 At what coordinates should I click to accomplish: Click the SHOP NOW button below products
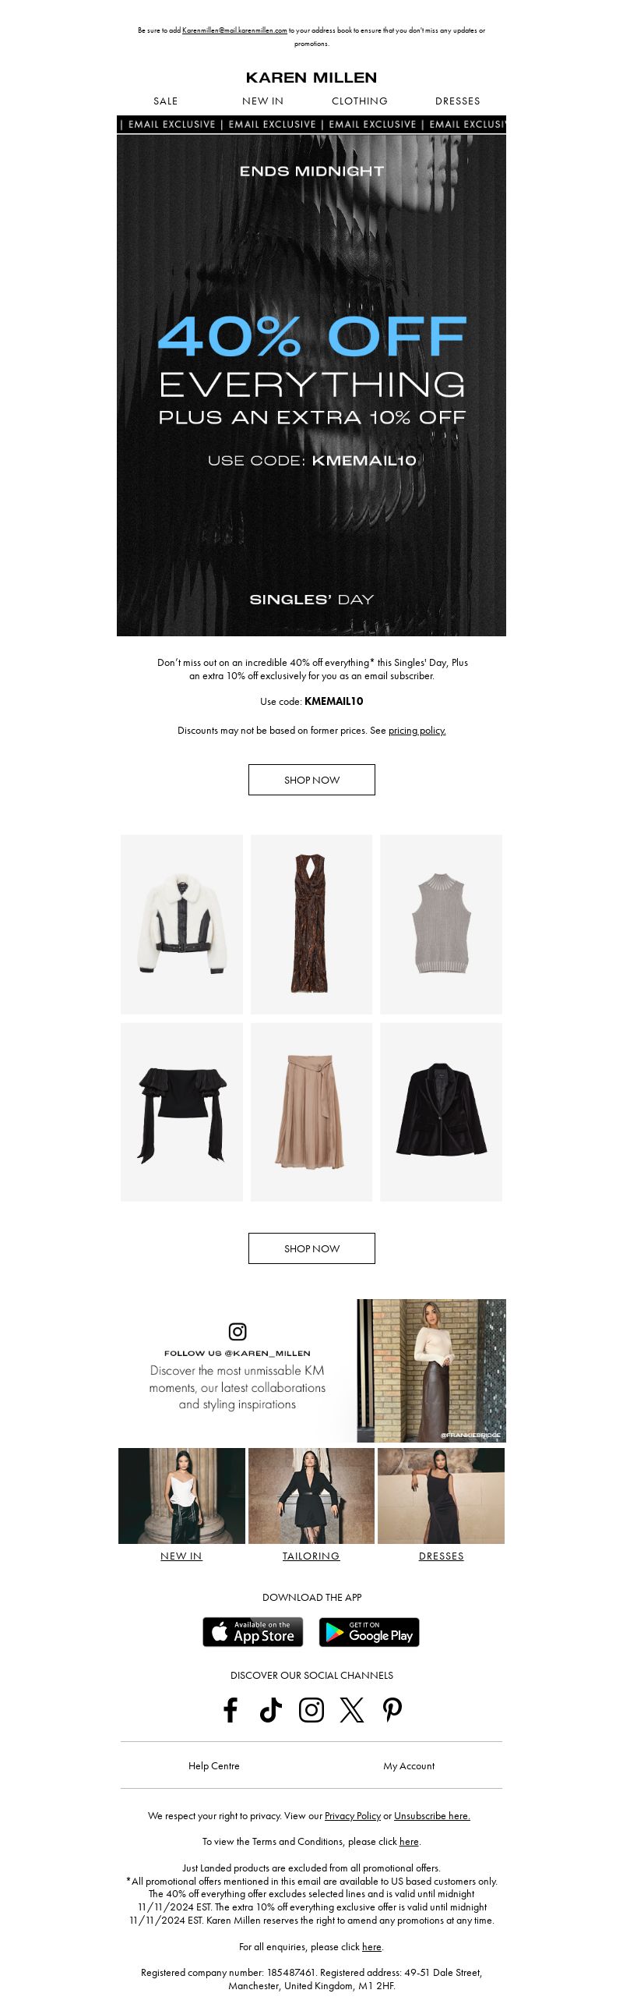click(x=311, y=1248)
